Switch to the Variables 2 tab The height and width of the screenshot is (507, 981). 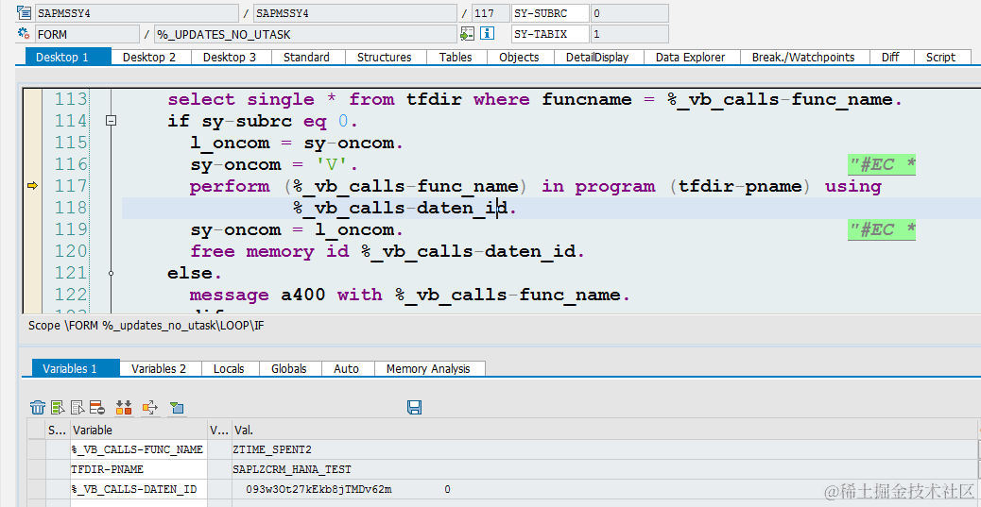tap(159, 368)
